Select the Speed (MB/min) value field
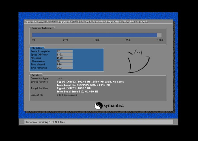The image size is (198, 141). tap(64, 55)
